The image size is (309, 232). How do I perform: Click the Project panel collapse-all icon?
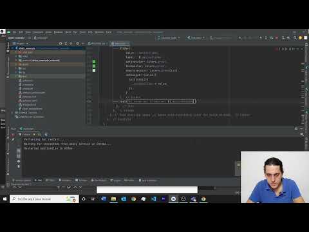click(71, 44)
